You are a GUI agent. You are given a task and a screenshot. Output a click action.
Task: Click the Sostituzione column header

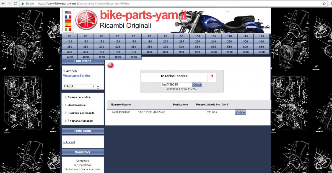[180, 105]
